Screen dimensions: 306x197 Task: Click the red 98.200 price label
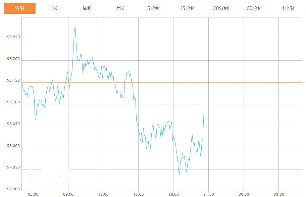[13, 59]
